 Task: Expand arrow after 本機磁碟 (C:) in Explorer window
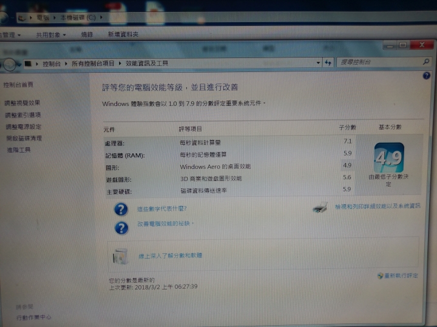point(101,18)
